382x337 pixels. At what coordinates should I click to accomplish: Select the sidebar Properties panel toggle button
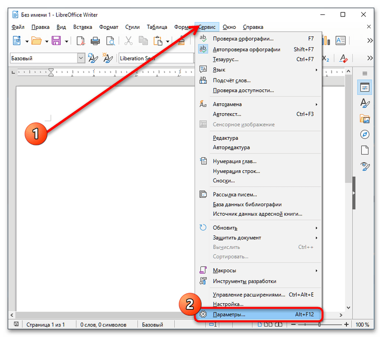tap(365, 87)
